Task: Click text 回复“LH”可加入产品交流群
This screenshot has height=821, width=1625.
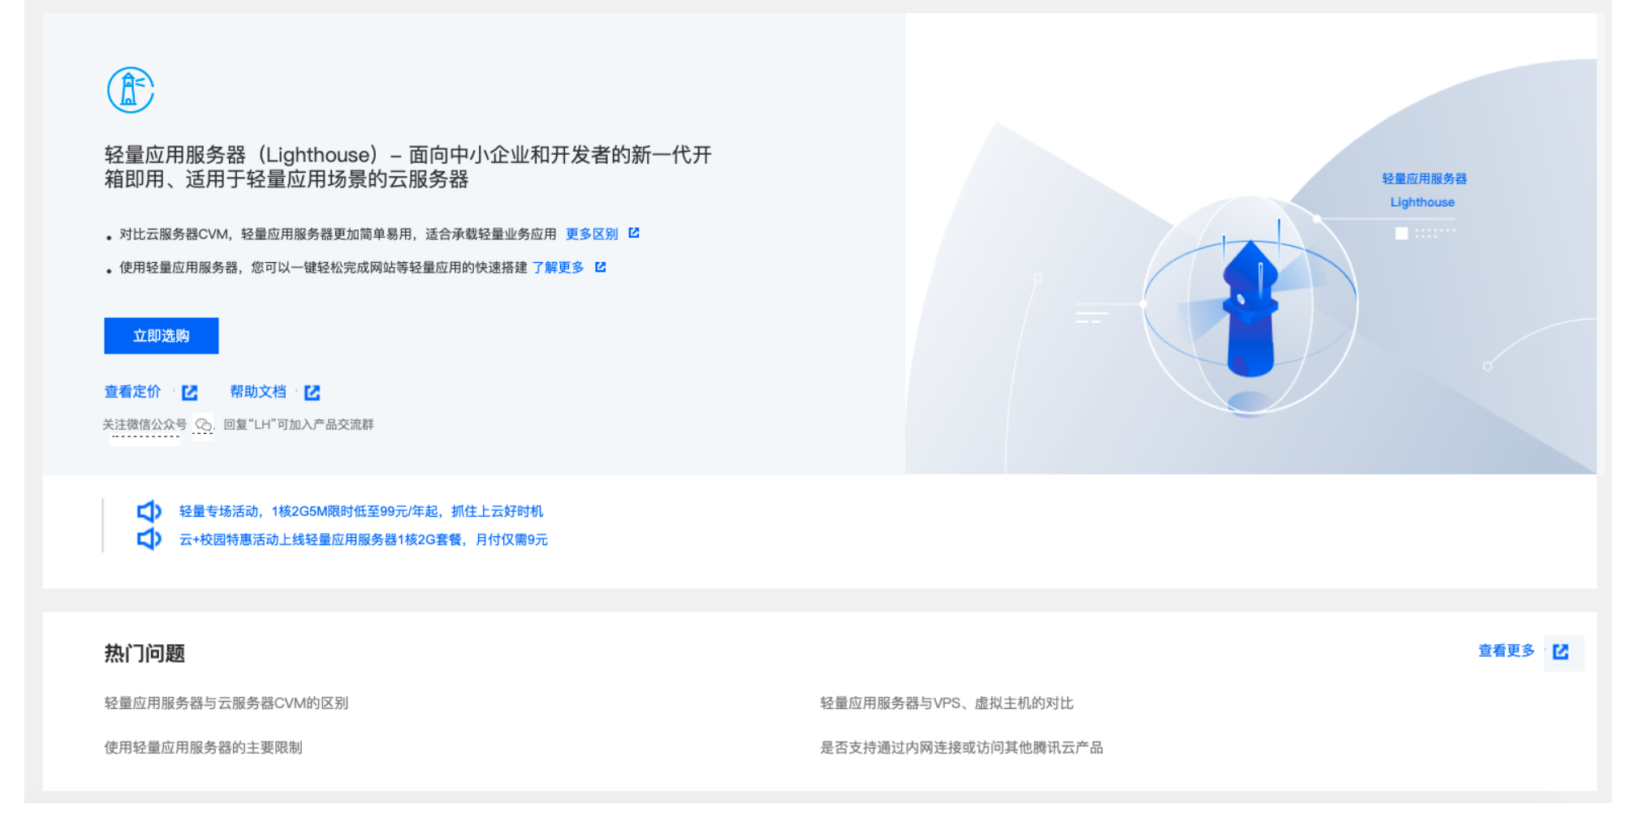Action: point(299,424)
